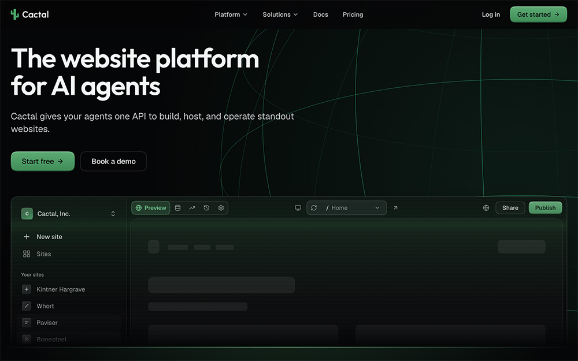Click the Your sites heading
The image size is (578, 361).
pos(32,275)
